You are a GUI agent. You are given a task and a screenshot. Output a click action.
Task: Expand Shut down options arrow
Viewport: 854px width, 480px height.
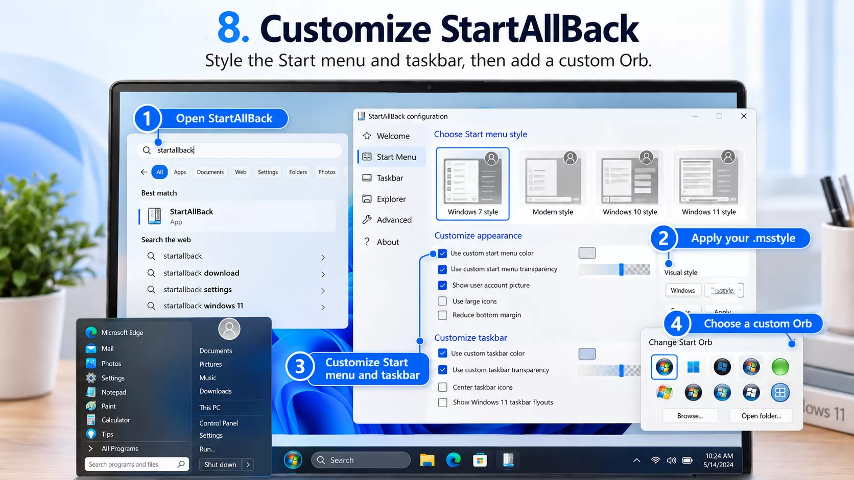click(248, 465)
